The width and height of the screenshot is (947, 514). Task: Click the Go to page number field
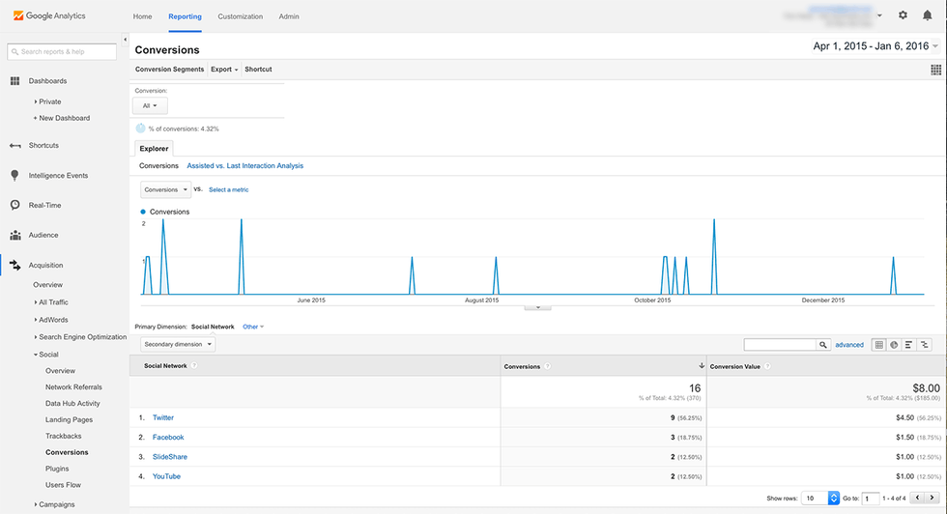pyautogui.click(x=871, y=499)
